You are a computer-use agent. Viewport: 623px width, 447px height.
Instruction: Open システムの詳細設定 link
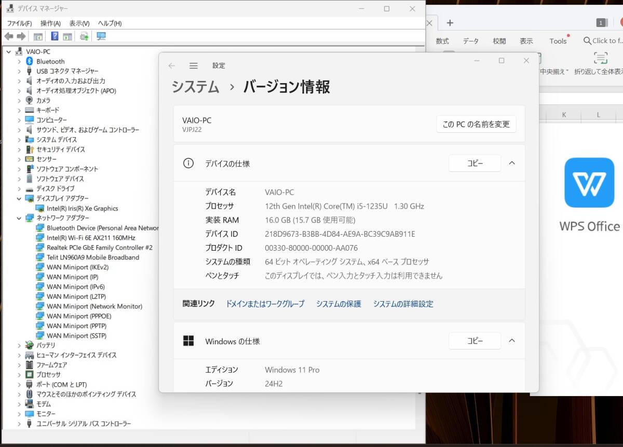pyautogui.click(x=403, y=304)
